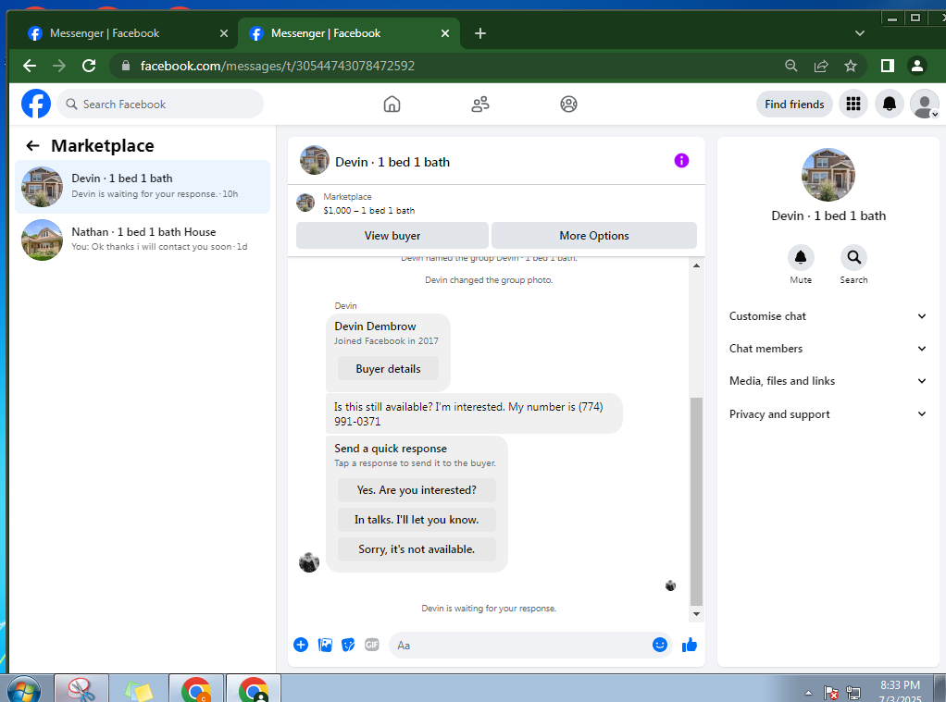Viewport: 946px width, 702px height.
Task: Mute the Devin conversation
Action: click(x=801, y=257)
